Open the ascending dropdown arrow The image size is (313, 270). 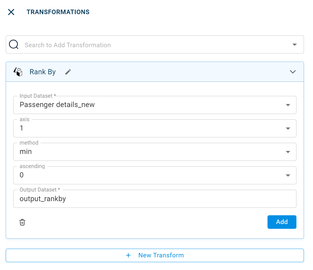(288, 175)
